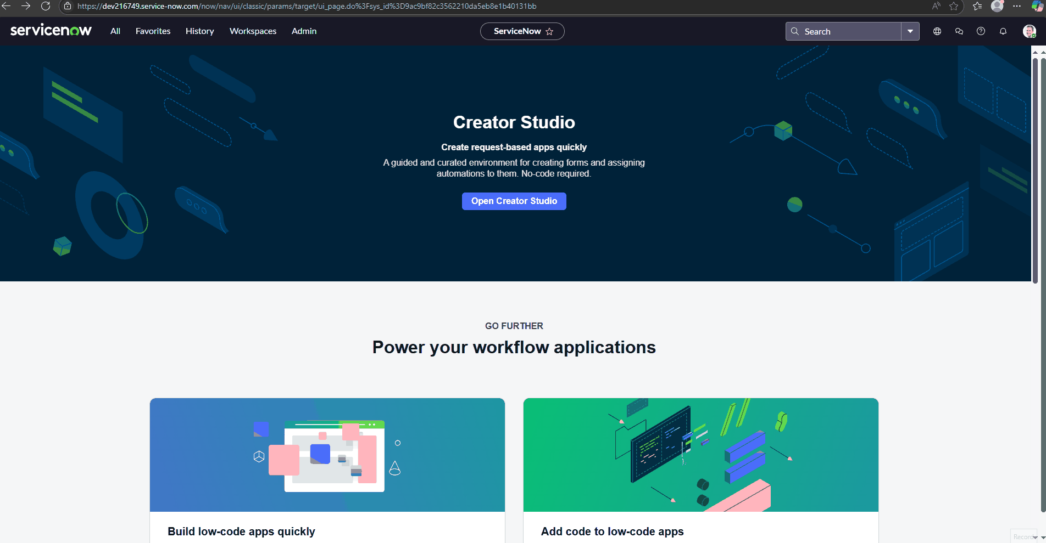Open the Admin menu
The image size is (1046, 543).
[304, 31]
